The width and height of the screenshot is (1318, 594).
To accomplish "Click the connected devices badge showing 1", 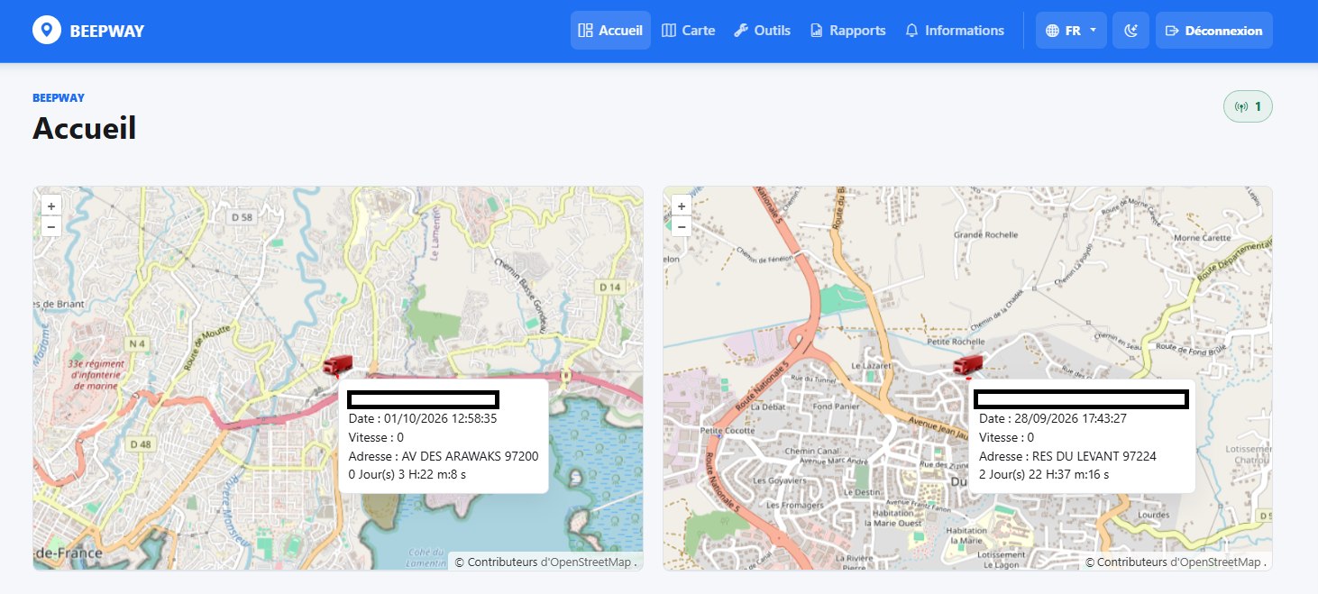I will (1248, 107).
